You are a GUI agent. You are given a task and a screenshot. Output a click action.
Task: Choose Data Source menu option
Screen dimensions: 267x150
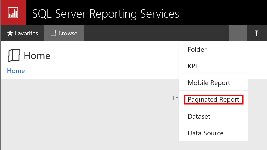click(214, 133)
